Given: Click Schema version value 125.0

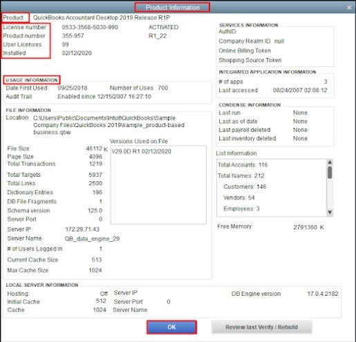Looking at the screenshot, I should click(x=95, y=211).
